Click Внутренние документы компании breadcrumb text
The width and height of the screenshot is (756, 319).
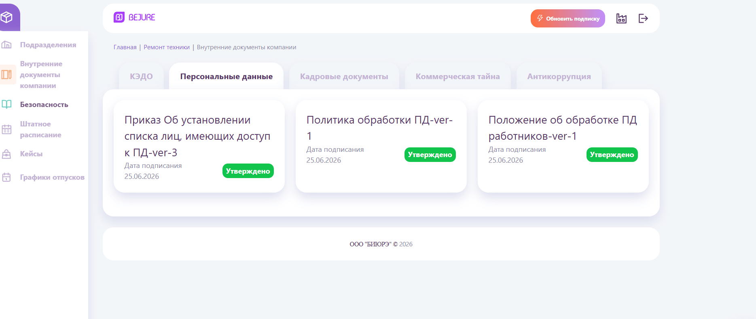[x=246, y=47]
